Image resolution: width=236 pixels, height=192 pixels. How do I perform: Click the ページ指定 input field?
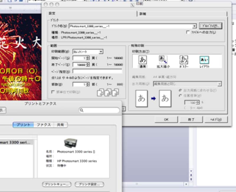(x=97, y=71)
